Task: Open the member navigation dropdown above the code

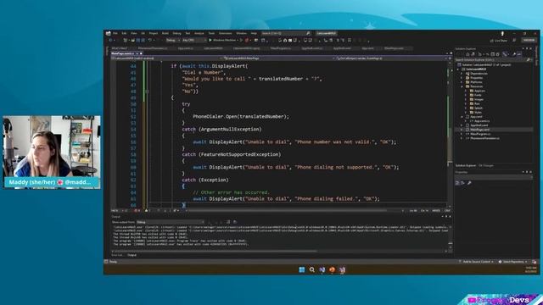Action: pos(390,58)
